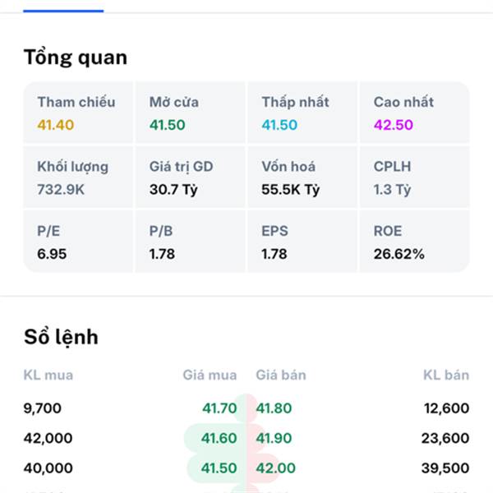Tap the Mở cửa 41.50 cell

[x=191, y=113]
